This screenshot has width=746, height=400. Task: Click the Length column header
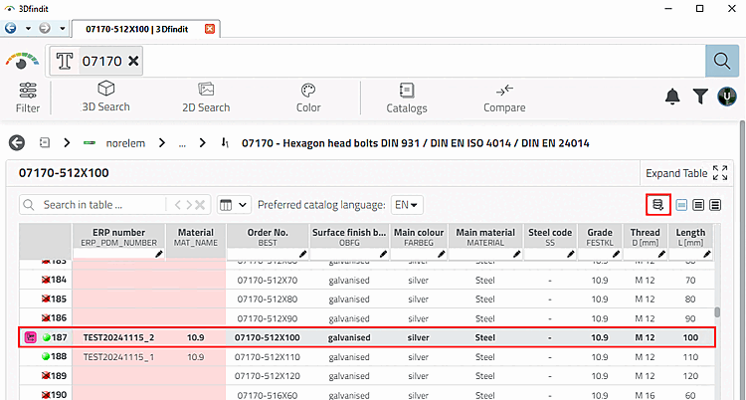click(690, 237)
